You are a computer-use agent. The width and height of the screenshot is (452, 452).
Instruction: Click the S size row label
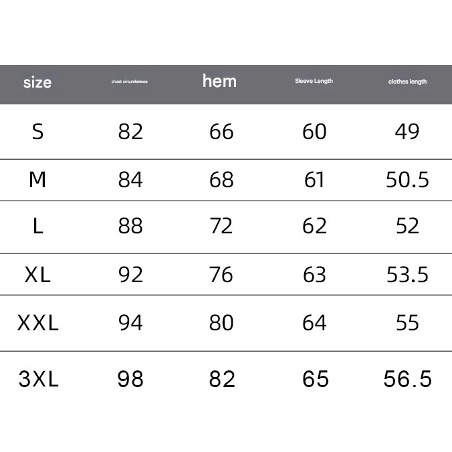coord(38,132)
